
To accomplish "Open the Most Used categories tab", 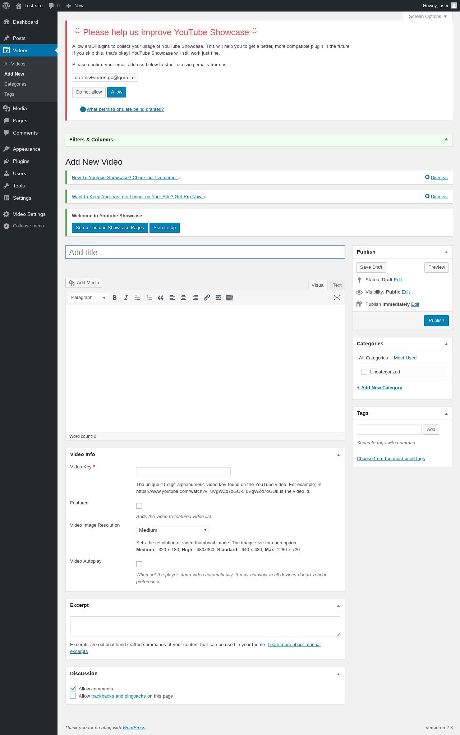I will [405, 358].
